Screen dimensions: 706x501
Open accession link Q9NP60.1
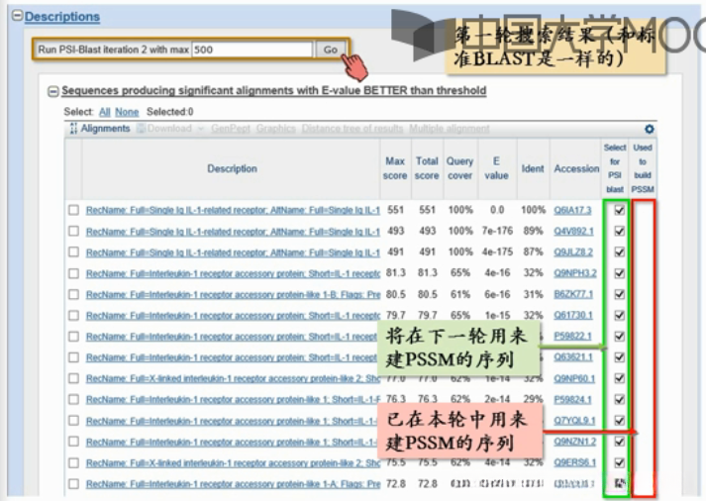coord(574,378)
